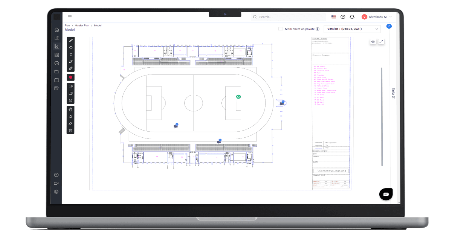Open the Version 1 dropdown
The width and height of the screenshot is (452, 237).
[352, 29]
